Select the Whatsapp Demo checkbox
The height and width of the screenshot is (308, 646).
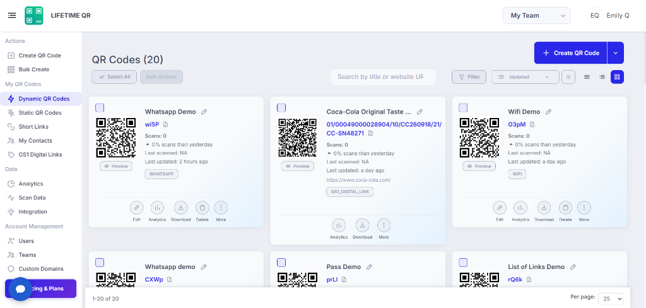pyautogui.click(x=100, y=108)
